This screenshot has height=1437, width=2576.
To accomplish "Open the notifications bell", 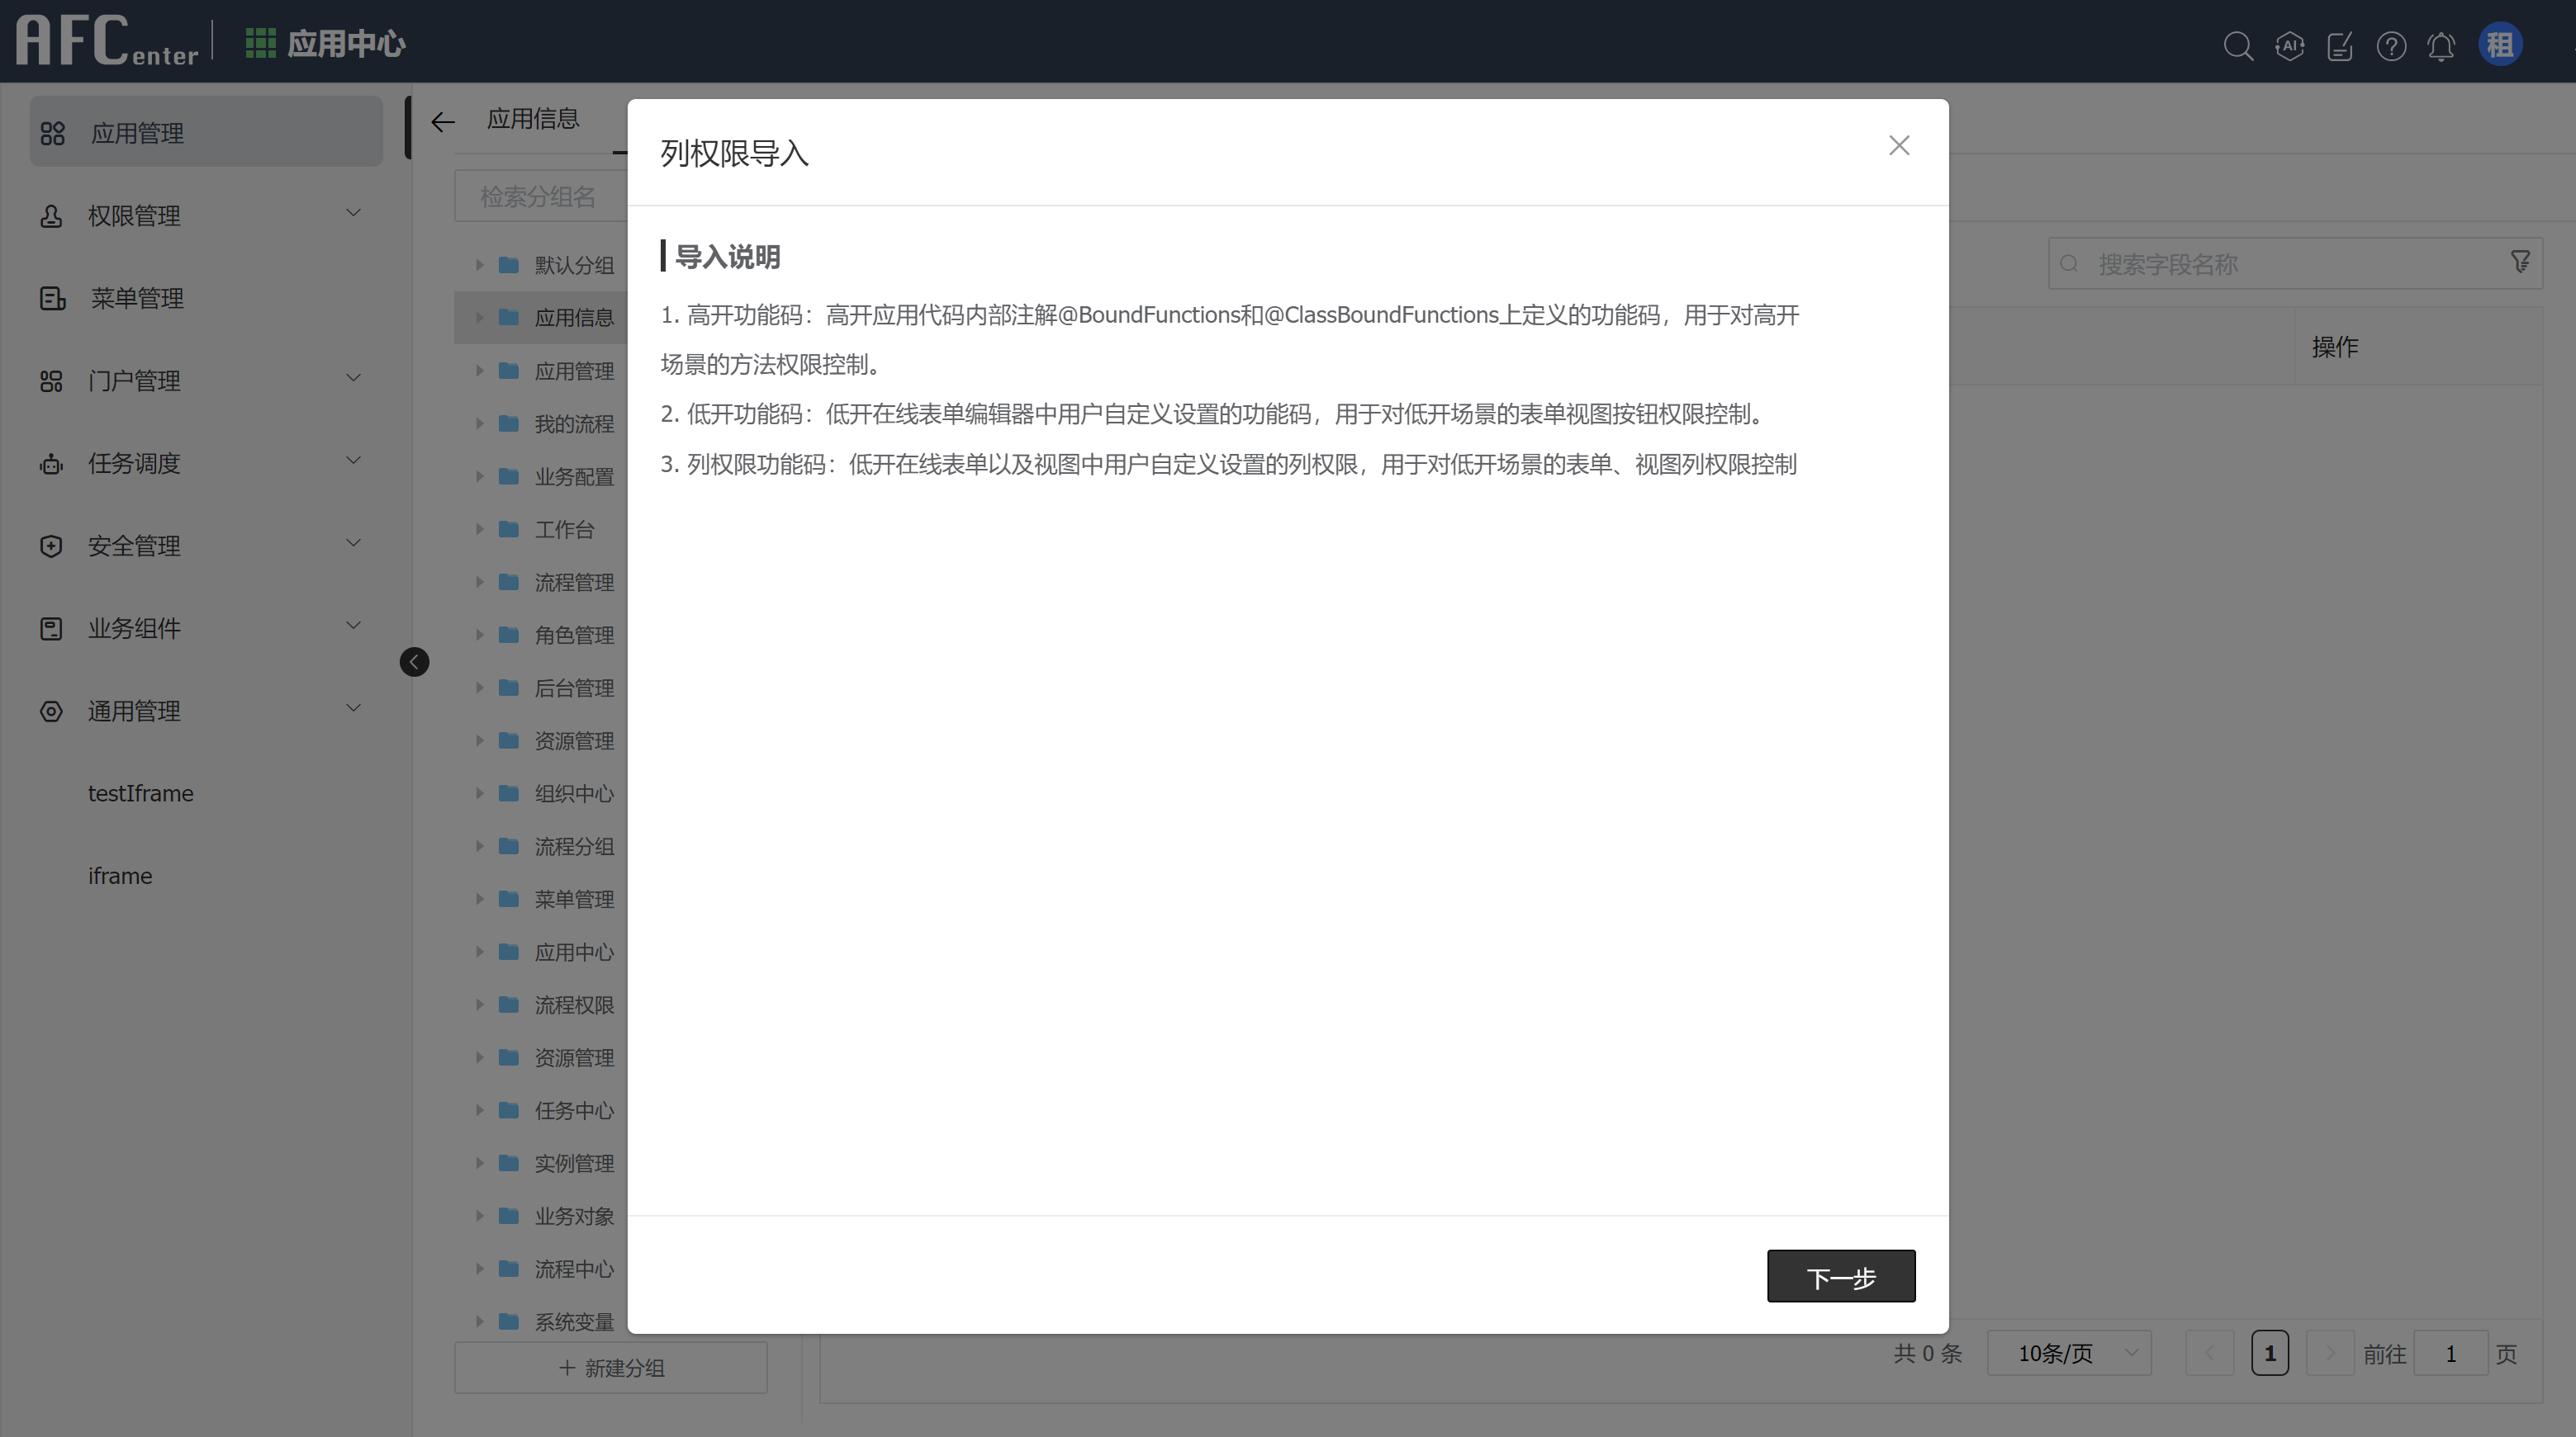I will coord(2441,46).
